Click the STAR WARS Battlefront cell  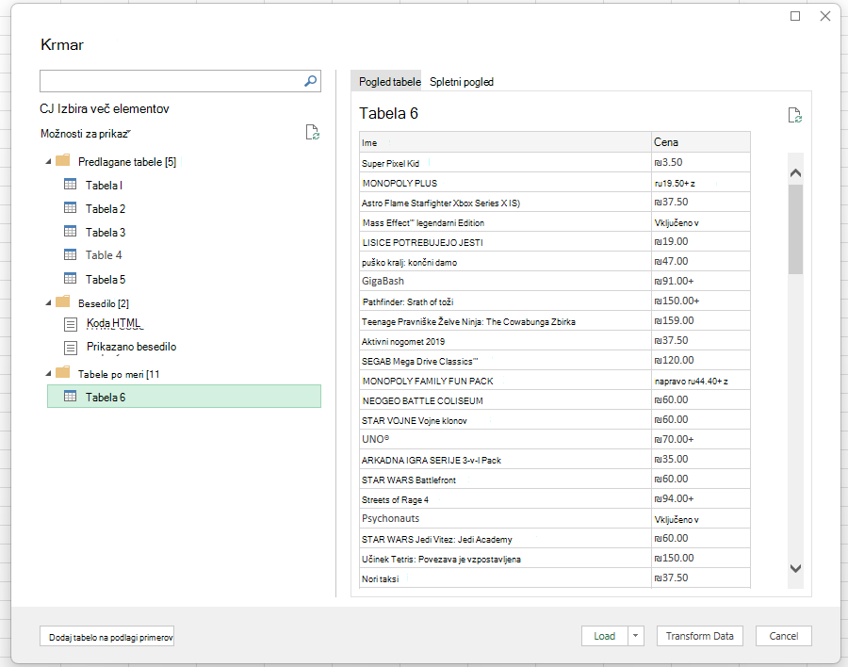click(x=505, y=480)
